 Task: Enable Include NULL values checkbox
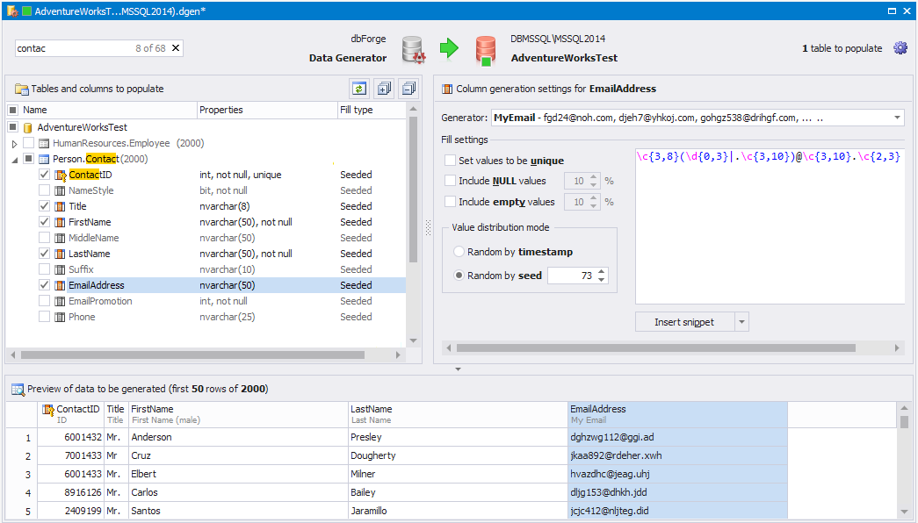(x=451, y=181)
